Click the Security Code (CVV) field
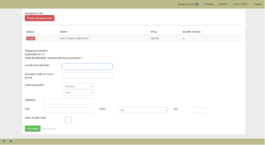 pos(87,76)
